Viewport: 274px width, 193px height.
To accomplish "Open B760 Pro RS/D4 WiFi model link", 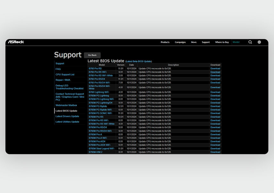I will coord(99,83).
